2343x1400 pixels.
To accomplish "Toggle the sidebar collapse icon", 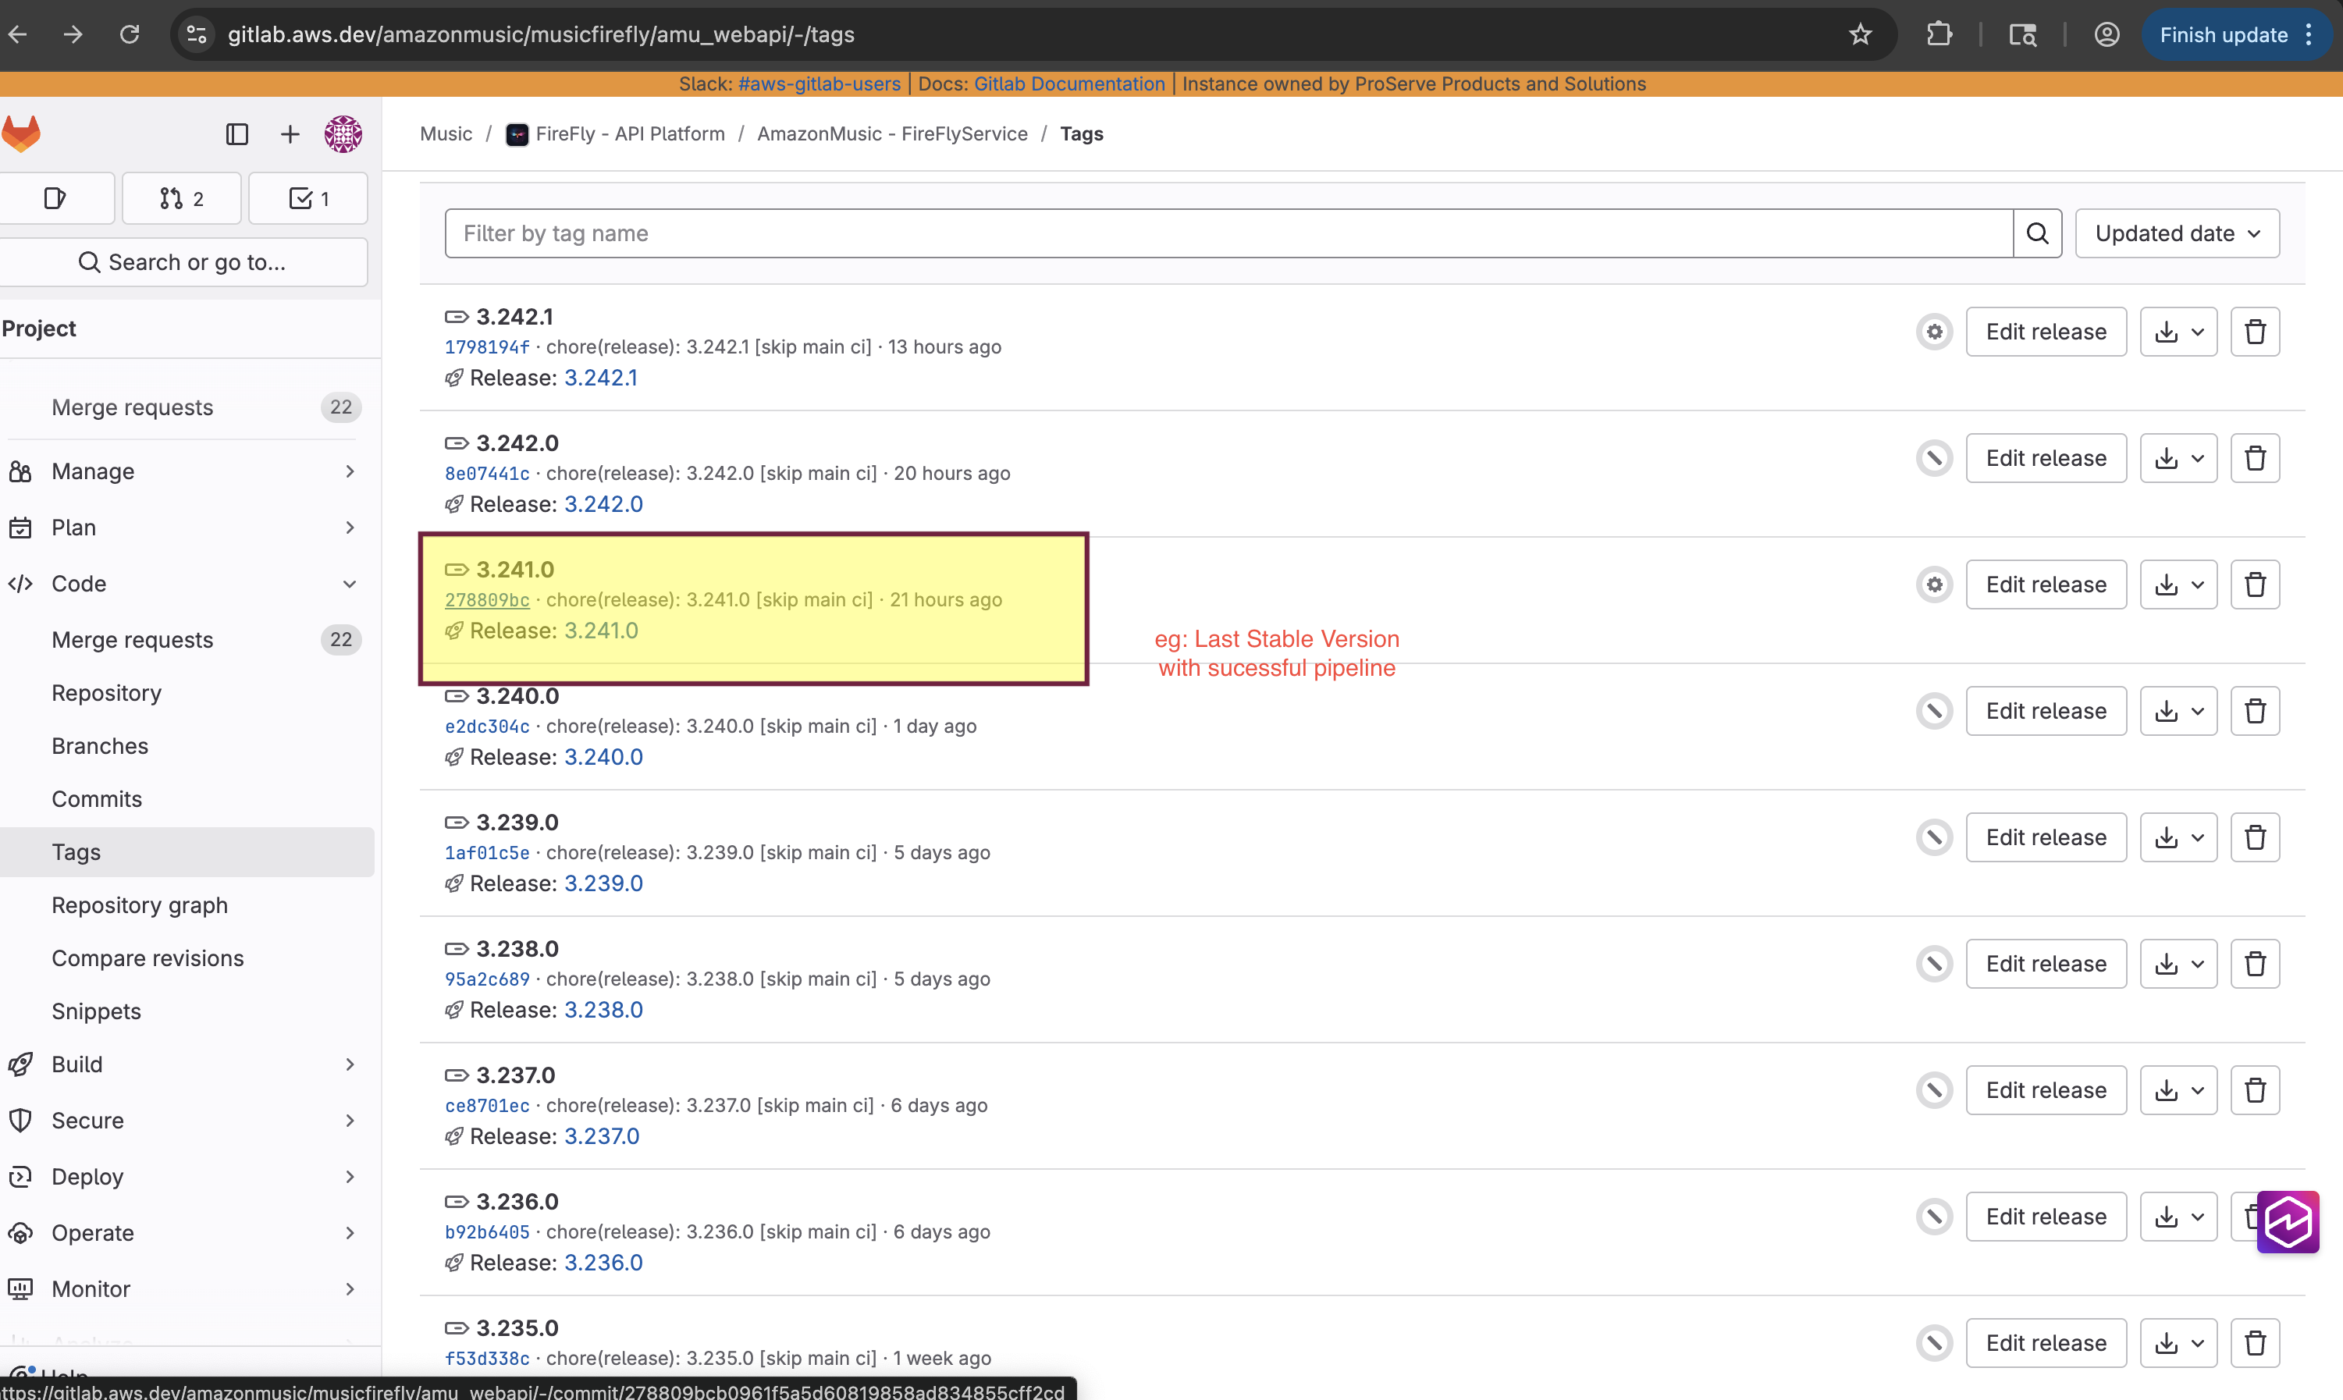I will tap(236, 134).
